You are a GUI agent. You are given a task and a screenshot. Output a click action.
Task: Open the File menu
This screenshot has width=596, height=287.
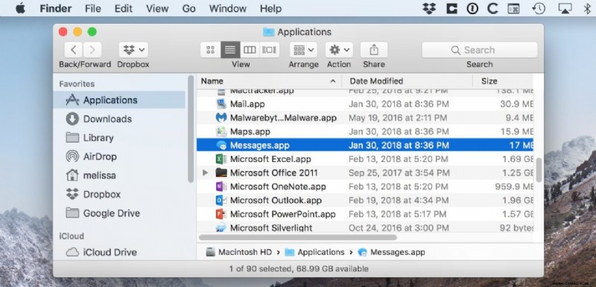click(x=93, y=9)
